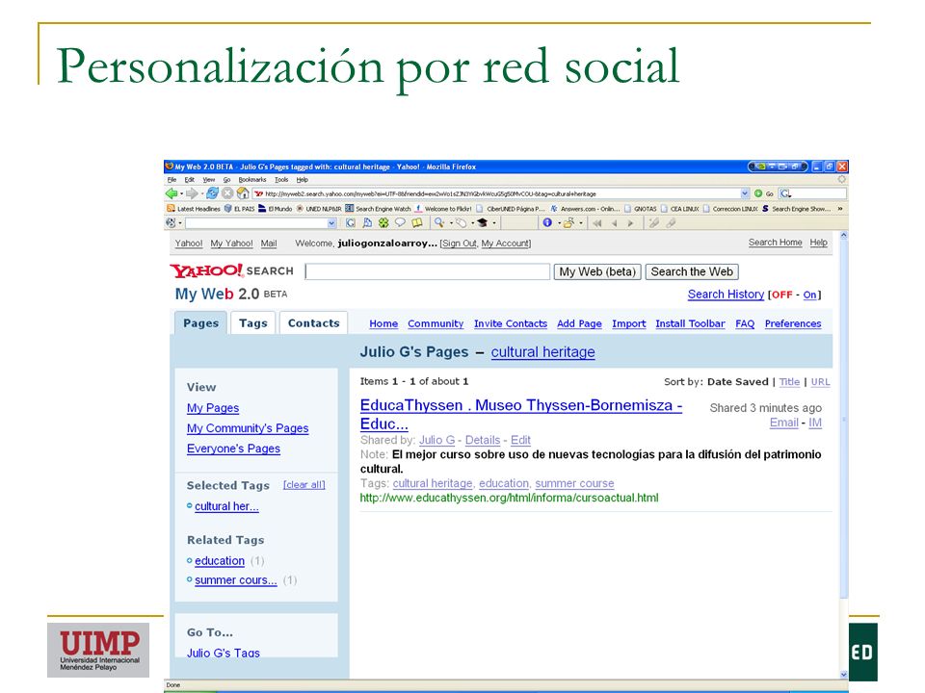Click the page vertical scrollbar down arrow

(x=844, y=675)
